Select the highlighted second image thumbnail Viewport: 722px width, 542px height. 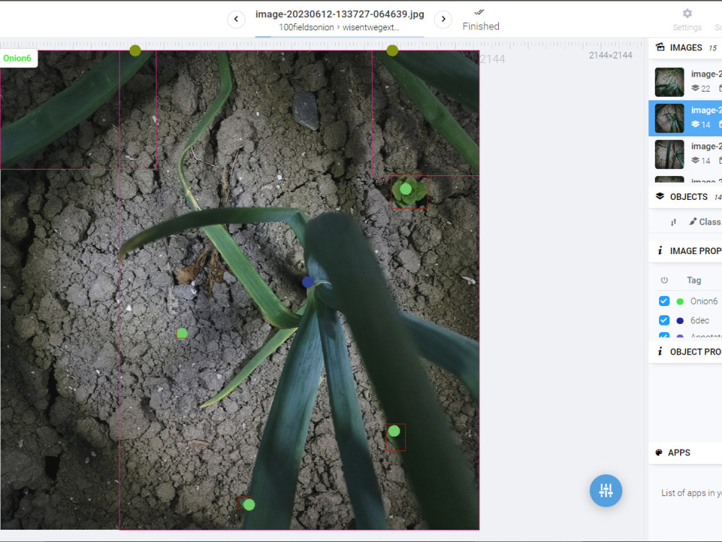coord(669,118)
